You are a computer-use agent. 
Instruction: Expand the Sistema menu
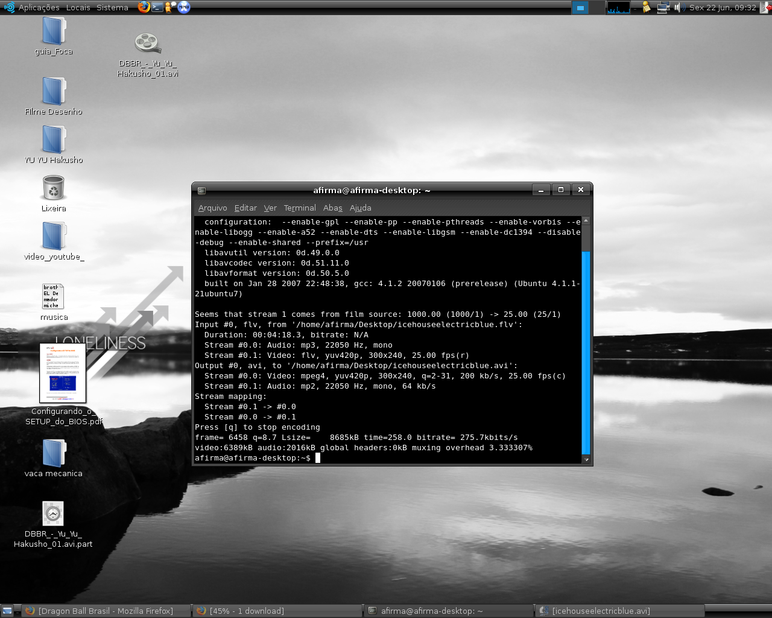click(112, 7)
